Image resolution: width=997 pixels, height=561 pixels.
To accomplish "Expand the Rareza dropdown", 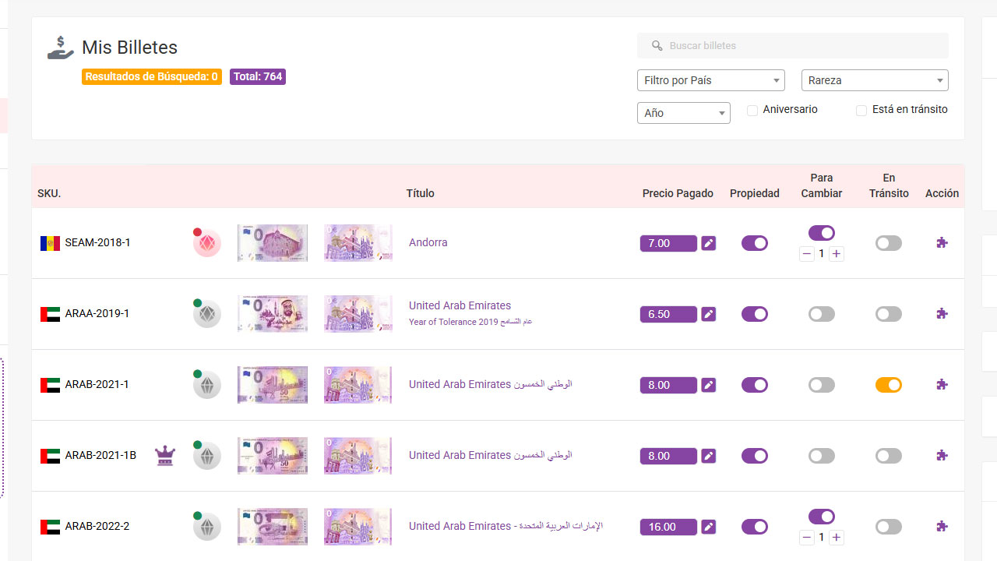I will (x=874, y=80).
